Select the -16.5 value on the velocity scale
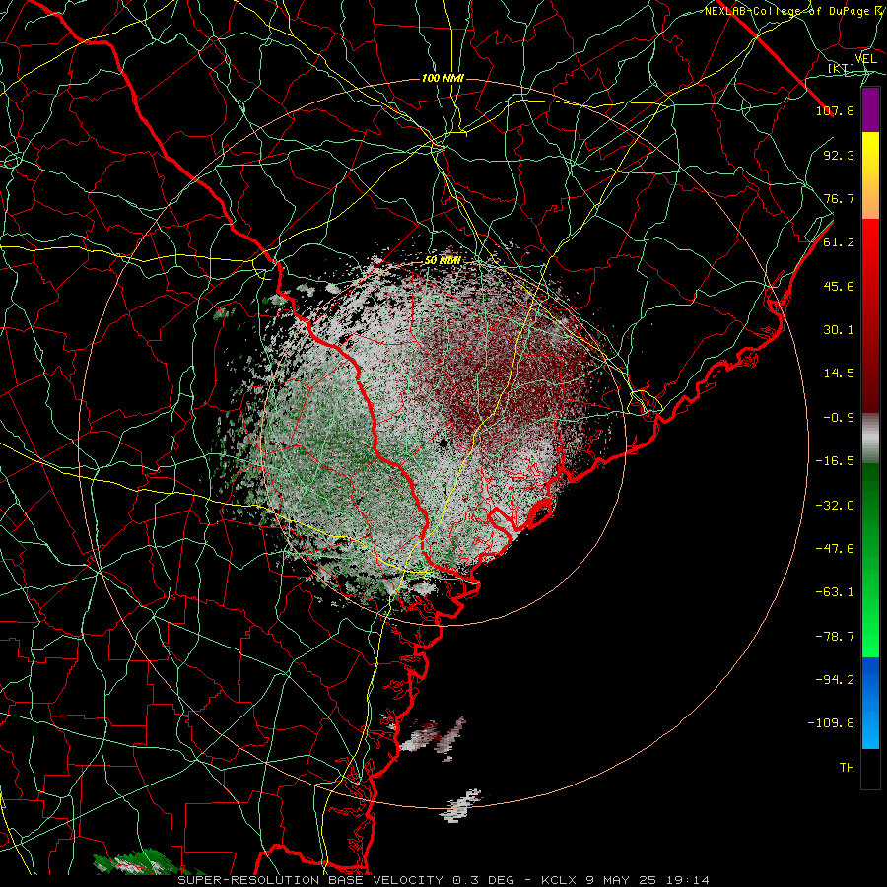887x887 pixels. [835, 461]
